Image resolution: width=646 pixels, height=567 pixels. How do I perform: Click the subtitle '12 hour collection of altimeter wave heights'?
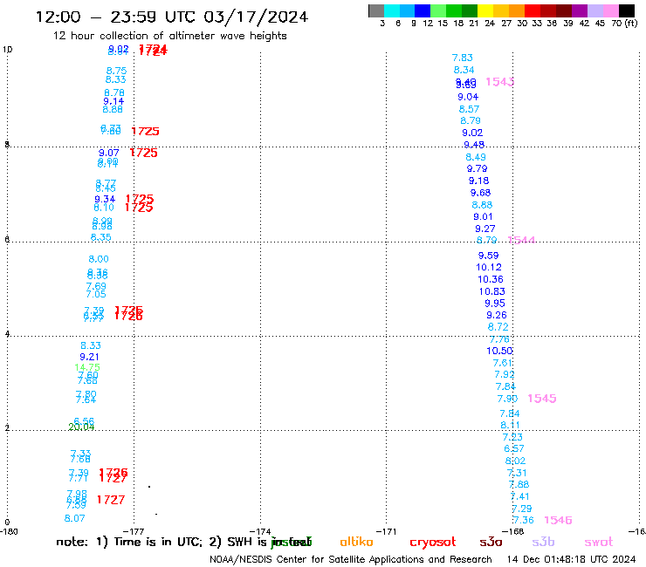(x=169, y=36)
